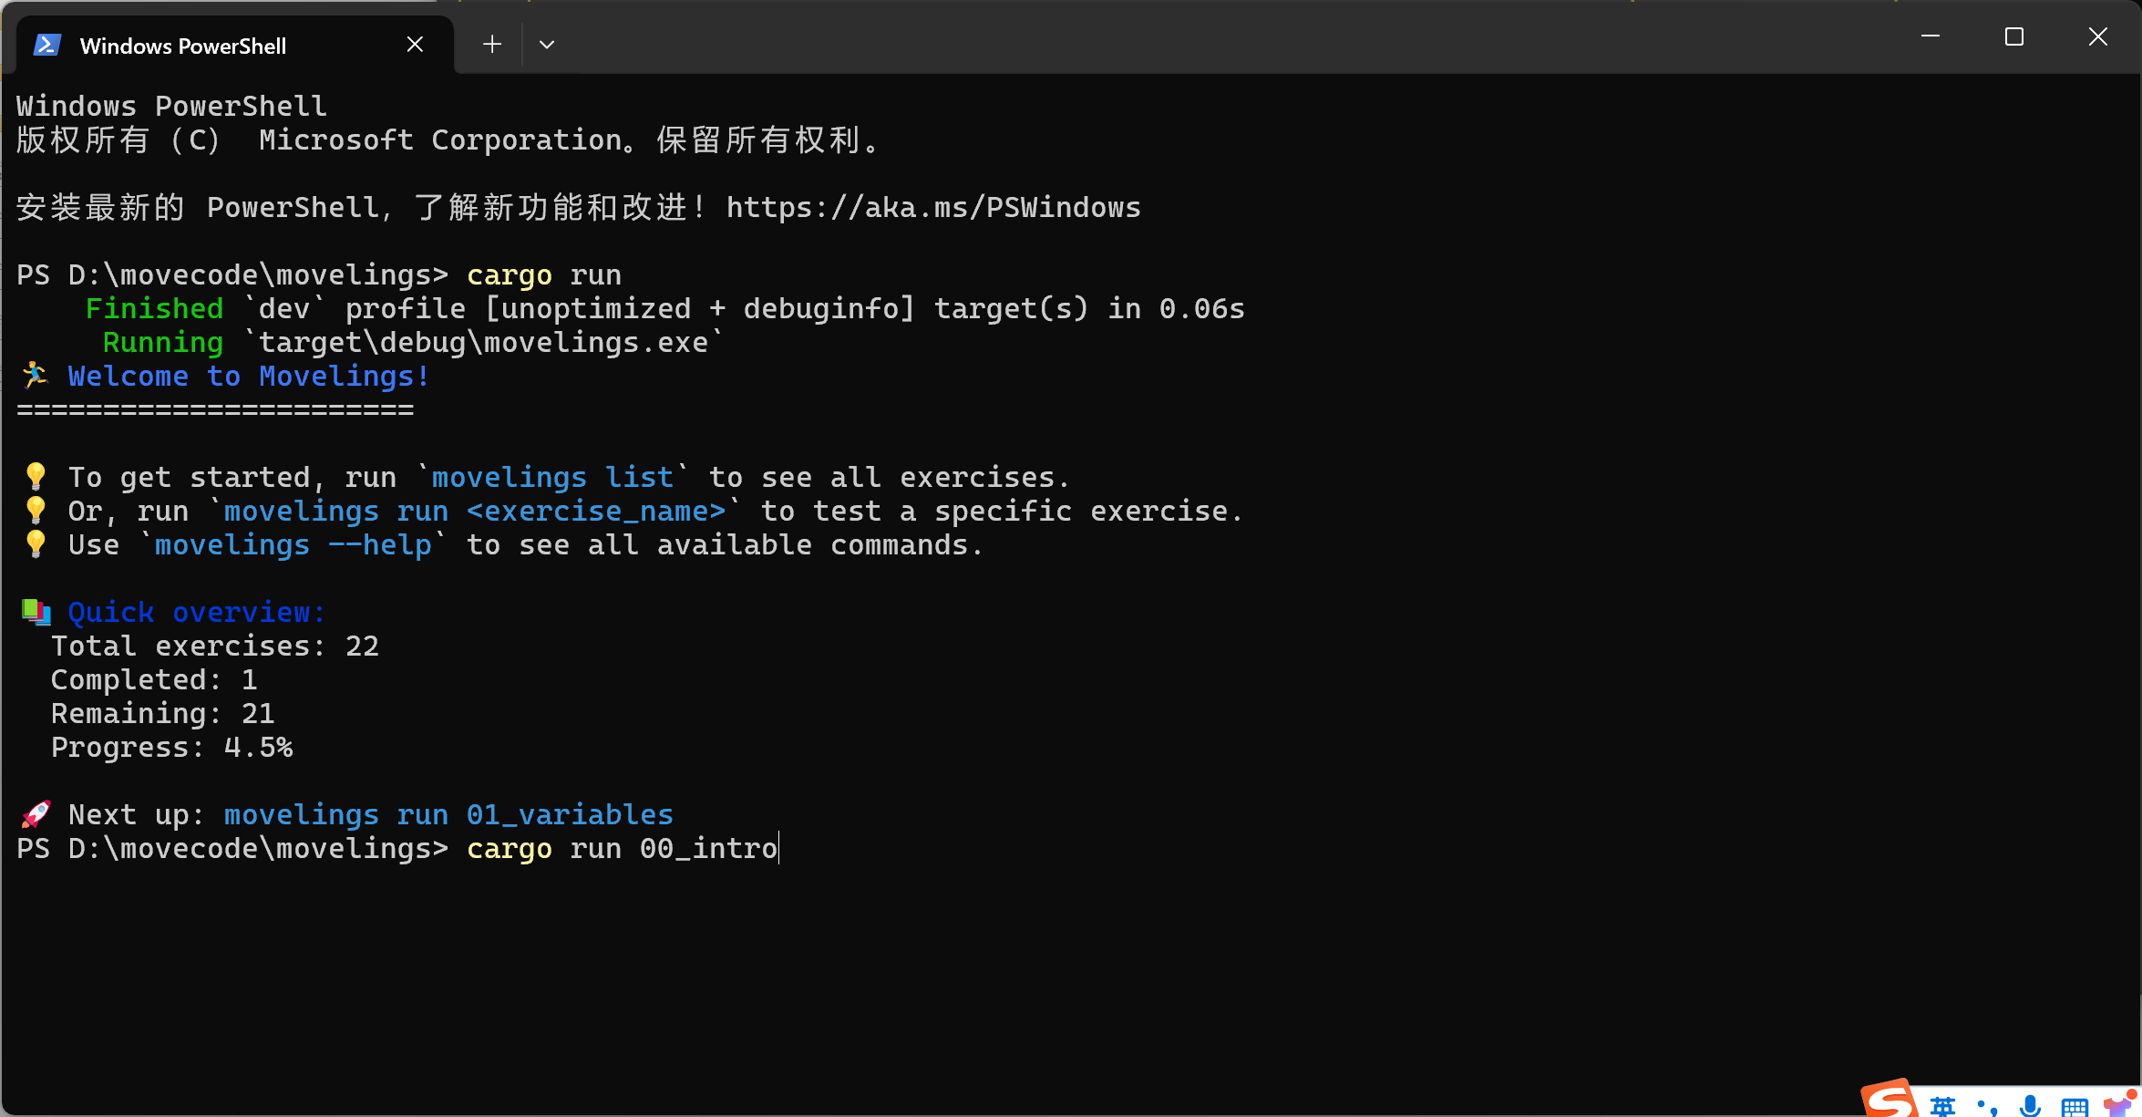Click the rocket emoji beside Next up
Image resolution: width=2142 pixels, height=1117 pixels.
(36, 813)
